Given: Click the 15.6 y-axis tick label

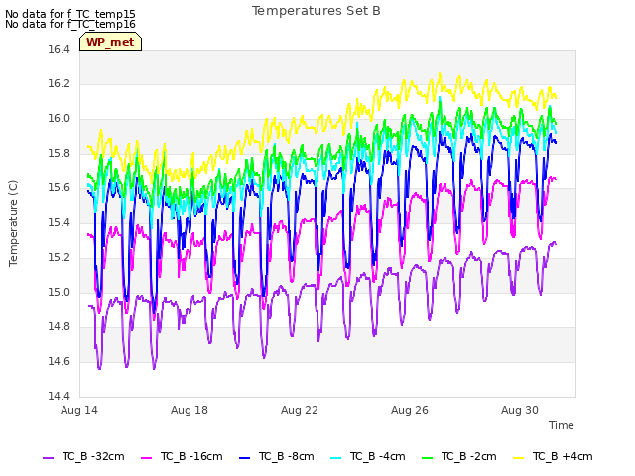Looking at the screenshot, I should pyautogui.click(x=60, y=188).
